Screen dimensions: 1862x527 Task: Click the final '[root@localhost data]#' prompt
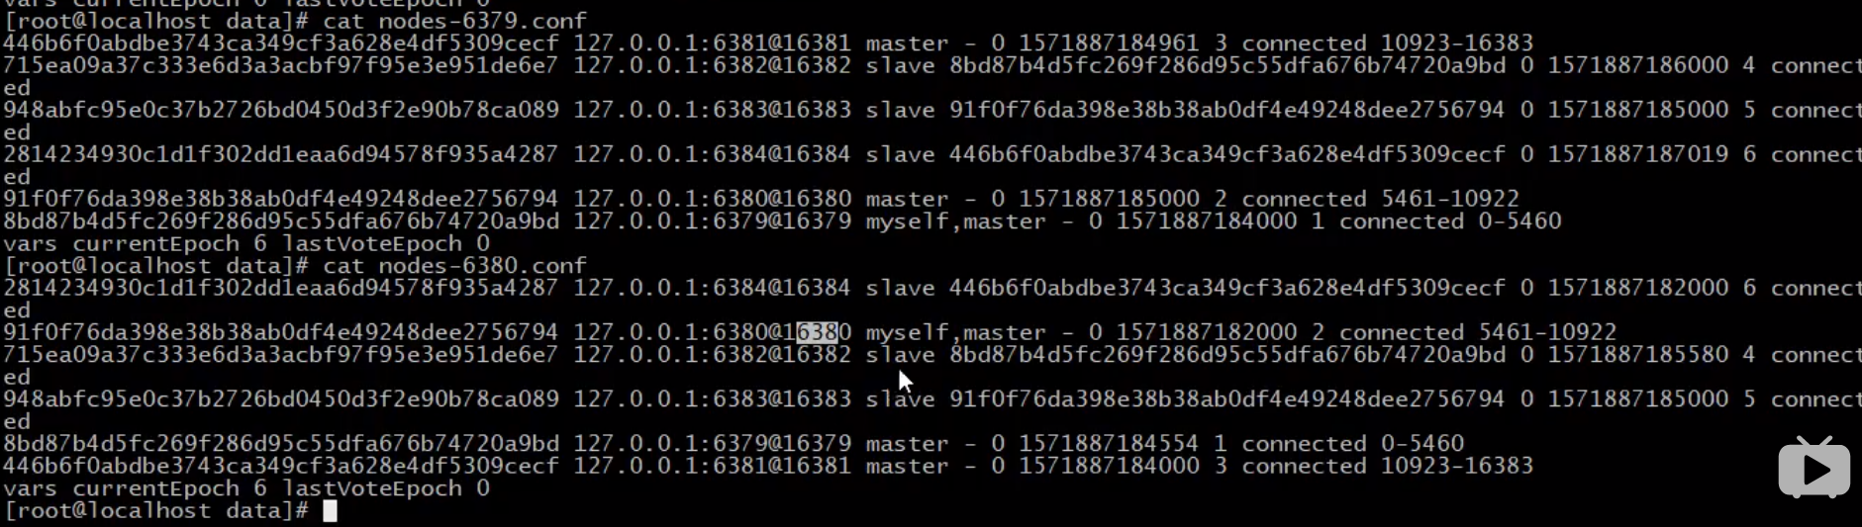(155, 510)
